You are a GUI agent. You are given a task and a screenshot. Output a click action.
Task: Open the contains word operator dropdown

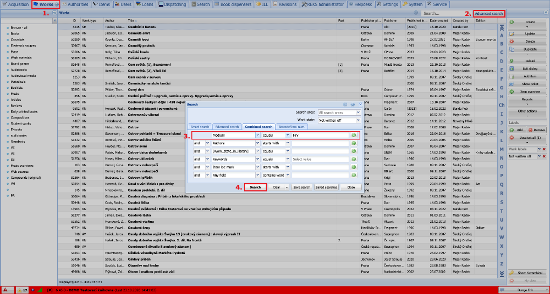pos(288,175)
